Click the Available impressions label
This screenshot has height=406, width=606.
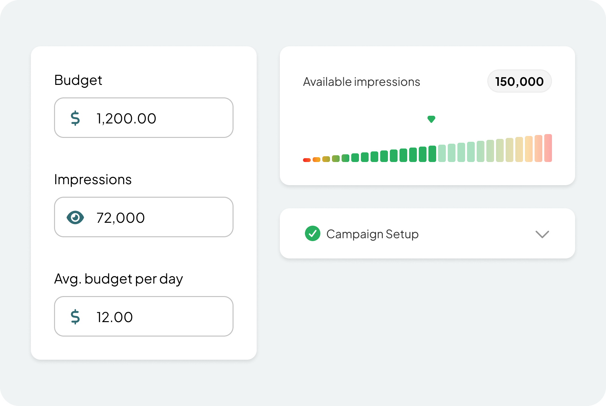click(361, 82)
